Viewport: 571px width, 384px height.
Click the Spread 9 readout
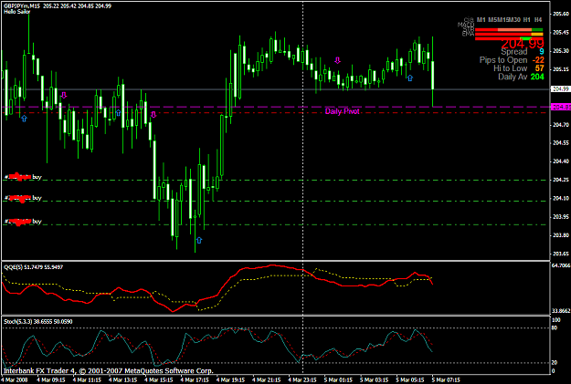[x=523, y=52]
